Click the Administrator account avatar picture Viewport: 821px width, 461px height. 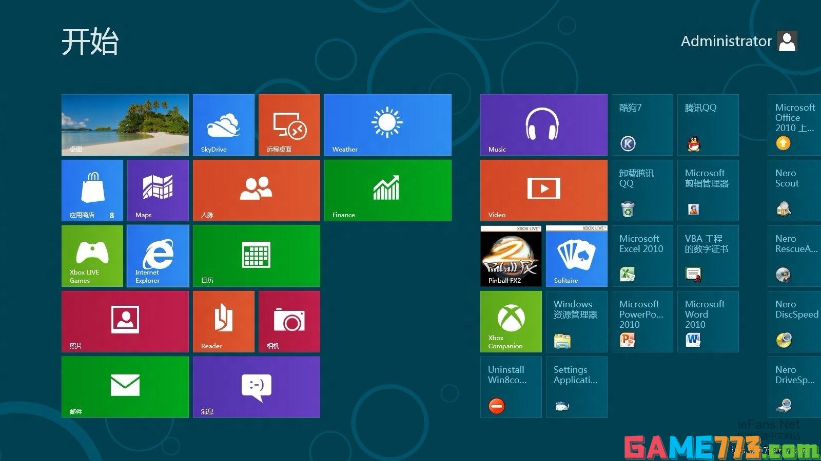pyautogui.click(x=787, y=41)
